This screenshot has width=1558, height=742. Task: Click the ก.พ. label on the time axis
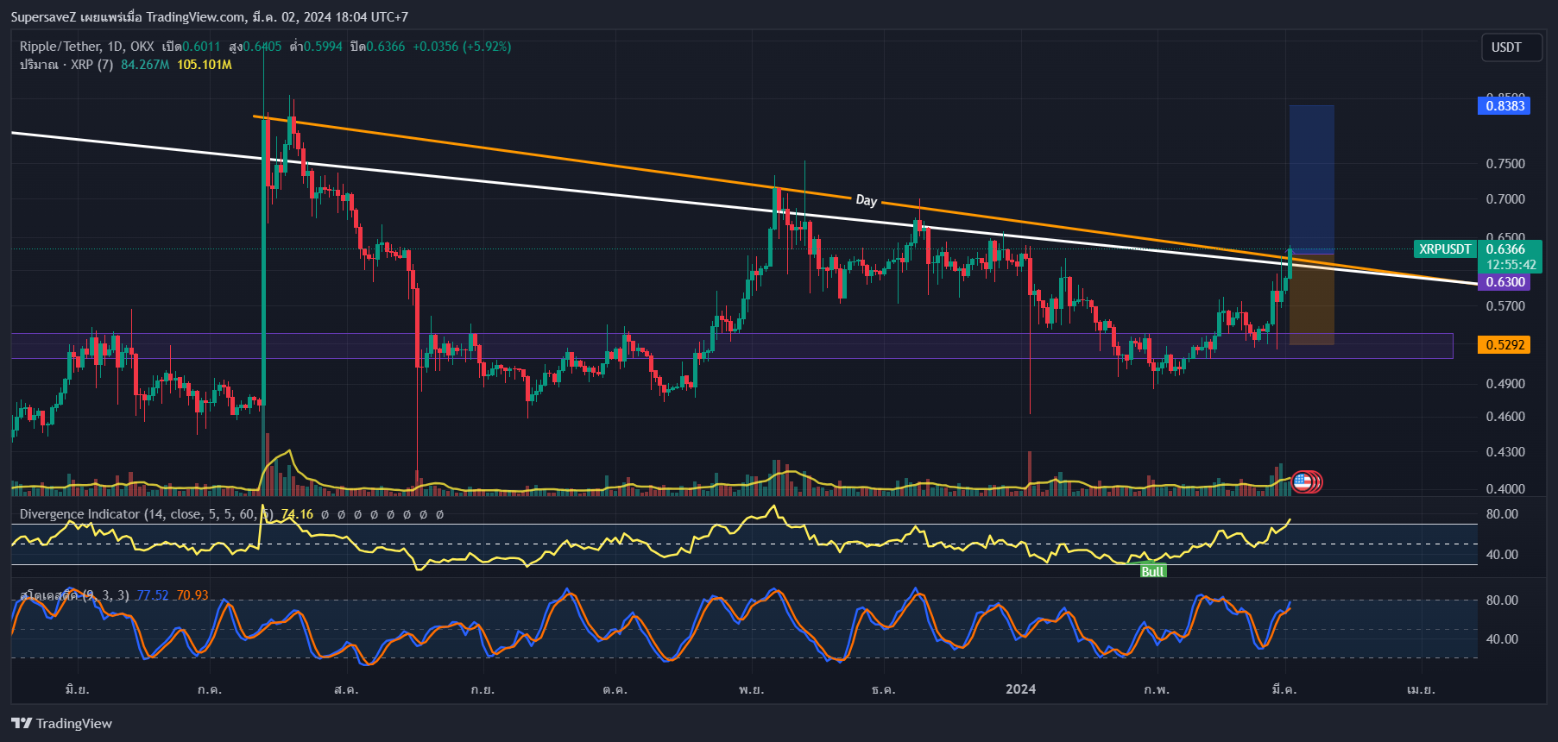pyautogui.click(x=1157, y=689)
